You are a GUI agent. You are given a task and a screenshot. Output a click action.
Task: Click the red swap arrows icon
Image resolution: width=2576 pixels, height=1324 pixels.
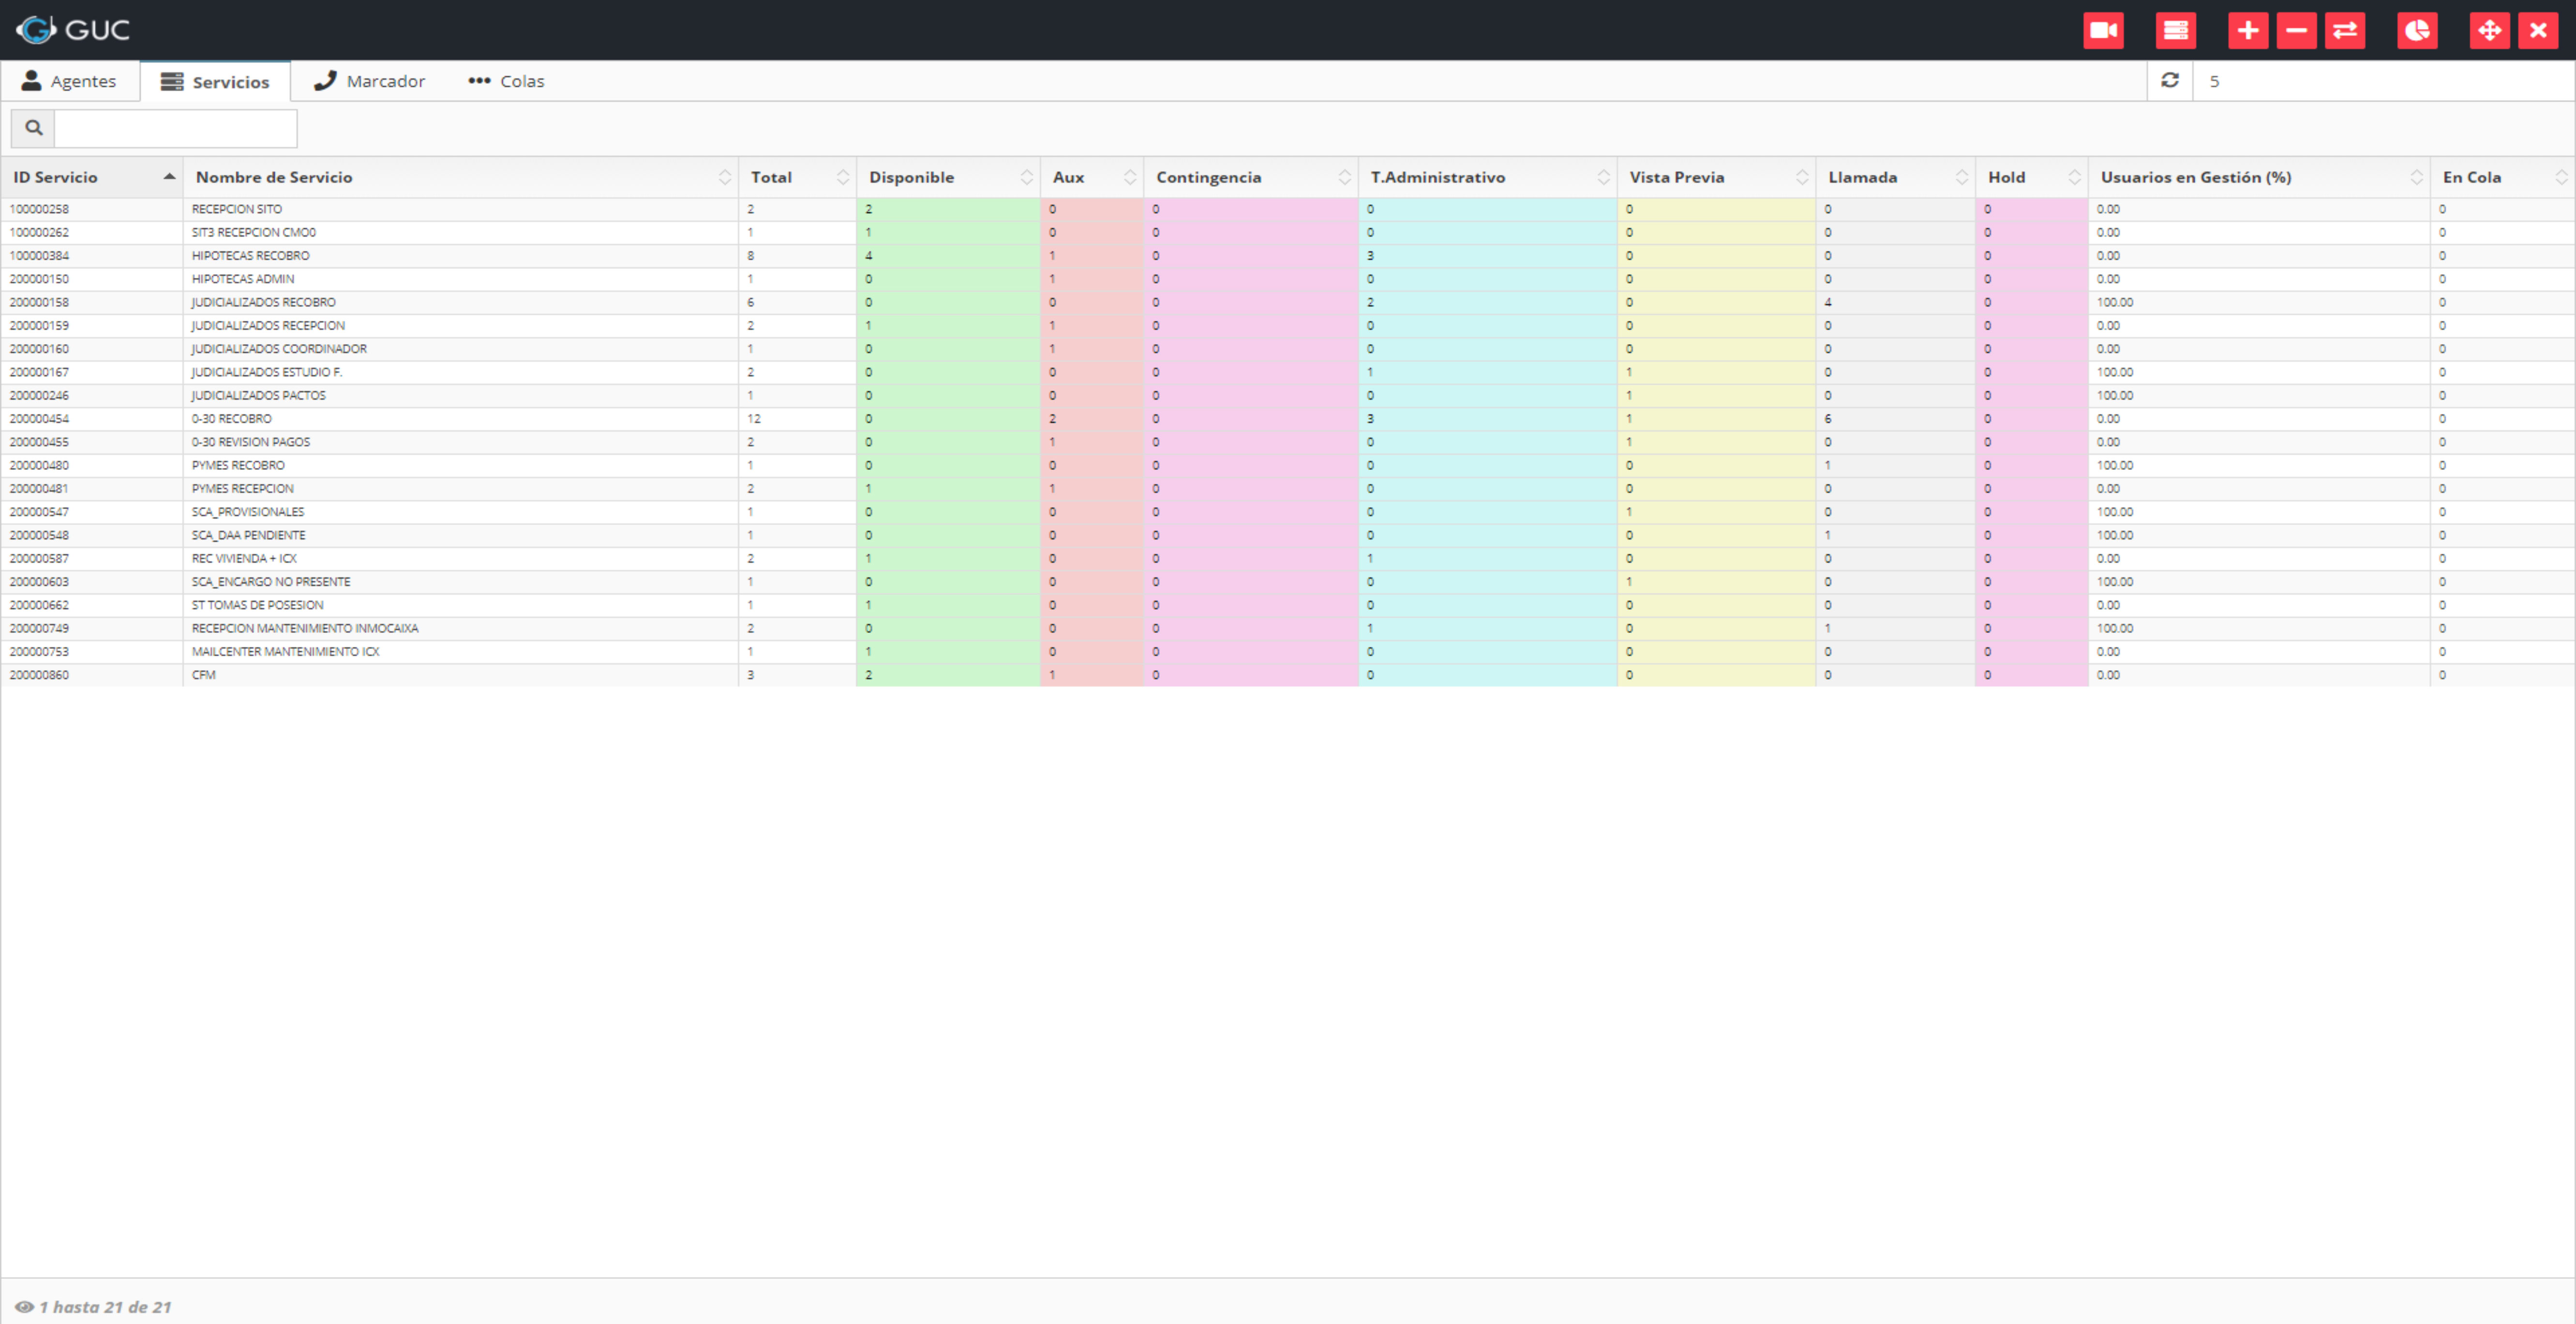coord(2345,30)
